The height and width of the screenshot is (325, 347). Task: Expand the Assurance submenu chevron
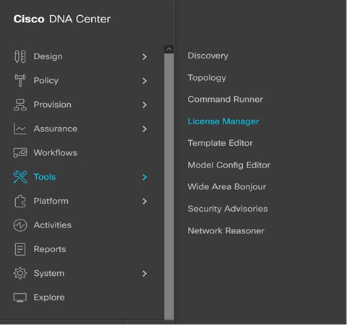point(145,129)
